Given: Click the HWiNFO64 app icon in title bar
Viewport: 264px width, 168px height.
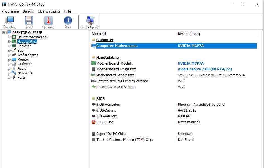Looking at the screenshot, I should [x=4, y=4].
